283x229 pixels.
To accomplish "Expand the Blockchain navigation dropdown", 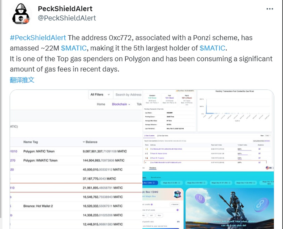I will pyautogui.click(x=121, y=104).
